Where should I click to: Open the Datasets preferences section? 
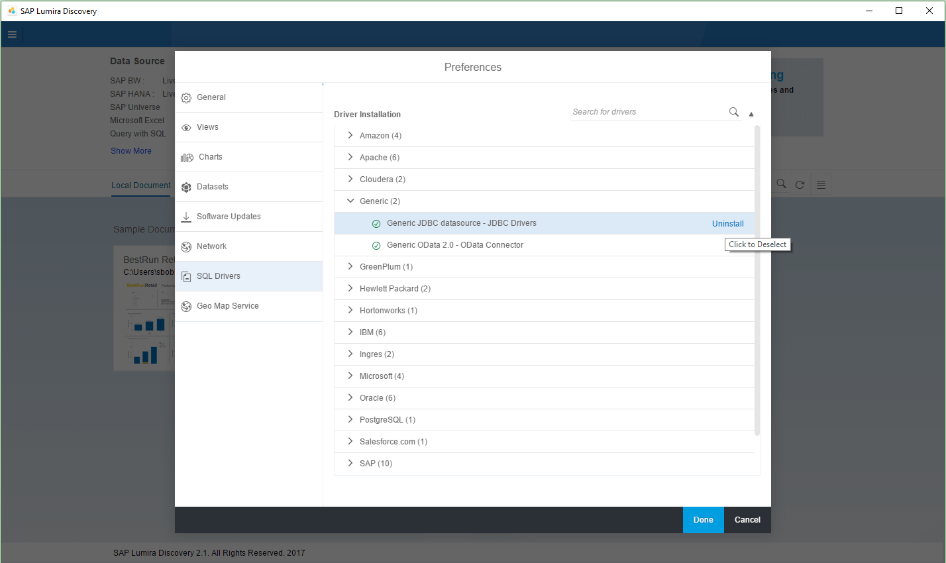coord(249,187)
